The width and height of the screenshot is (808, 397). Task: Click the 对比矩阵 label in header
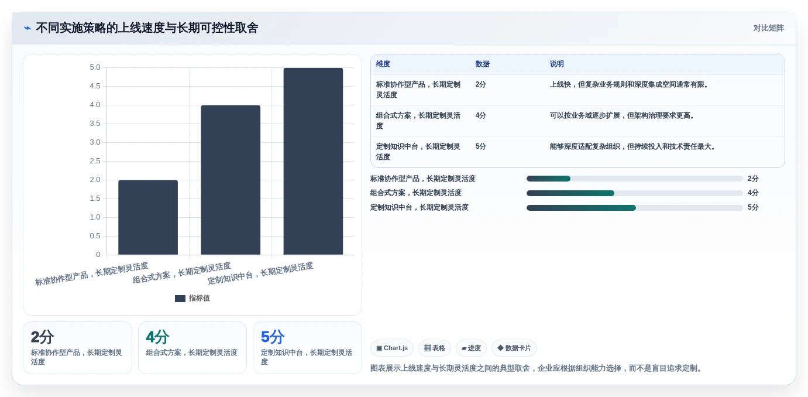[x=768, y=28]
